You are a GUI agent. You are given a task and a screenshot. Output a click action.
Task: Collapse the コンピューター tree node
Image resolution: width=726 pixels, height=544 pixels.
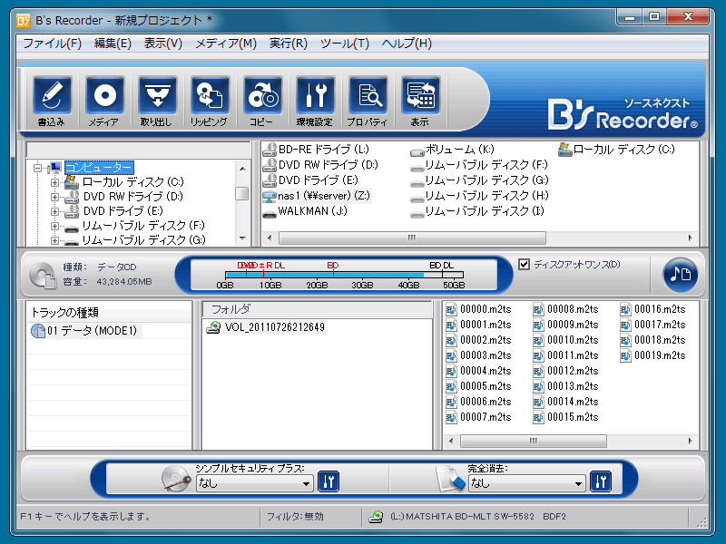(37, 168)
